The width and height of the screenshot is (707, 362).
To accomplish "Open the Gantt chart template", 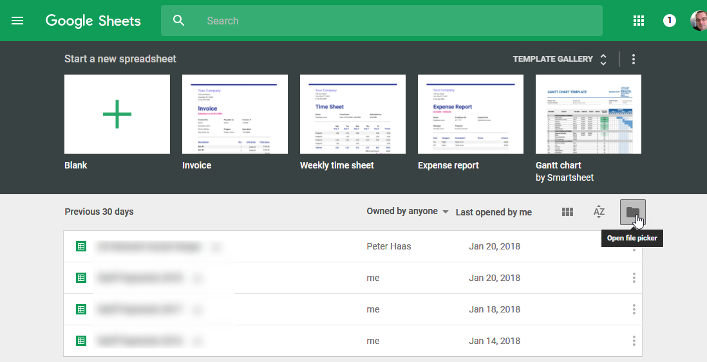I will 589,114.
